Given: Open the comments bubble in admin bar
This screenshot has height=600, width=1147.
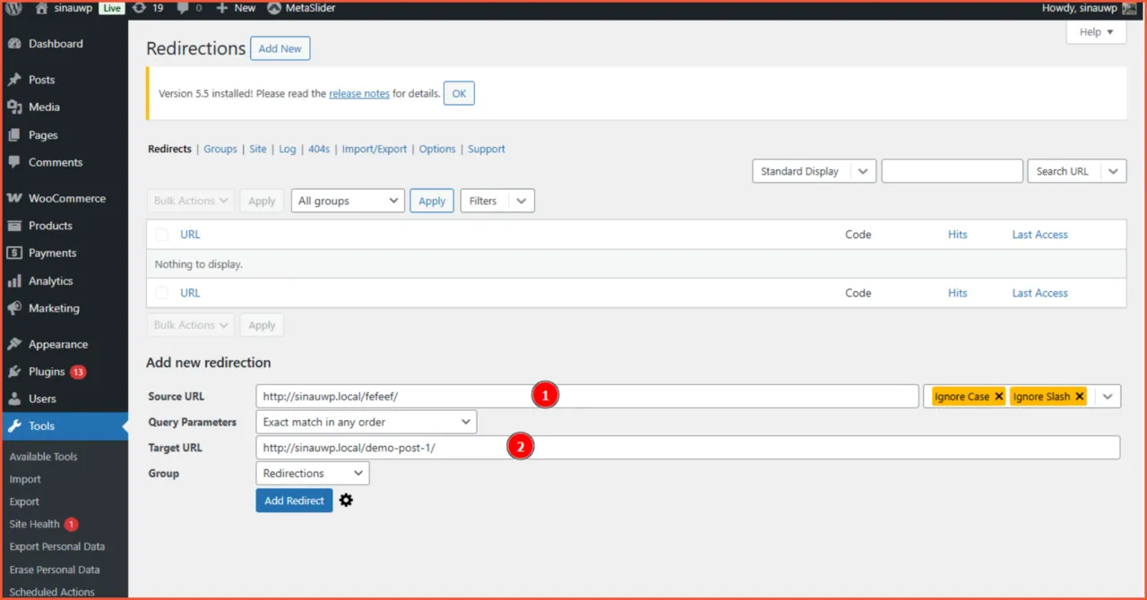Looking at the screenshot, I should [185, 8].
